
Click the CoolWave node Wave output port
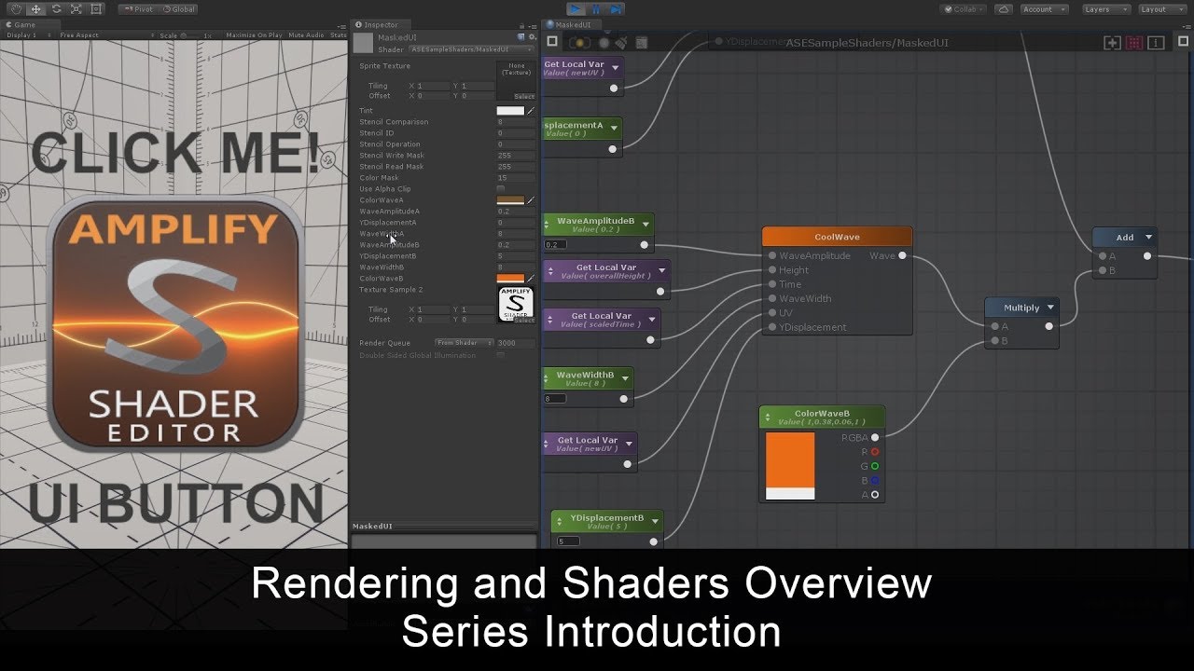(x=902, y=255)
